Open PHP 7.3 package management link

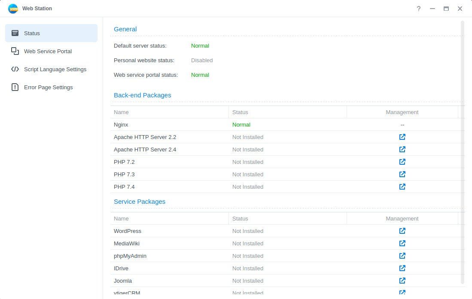402,175
